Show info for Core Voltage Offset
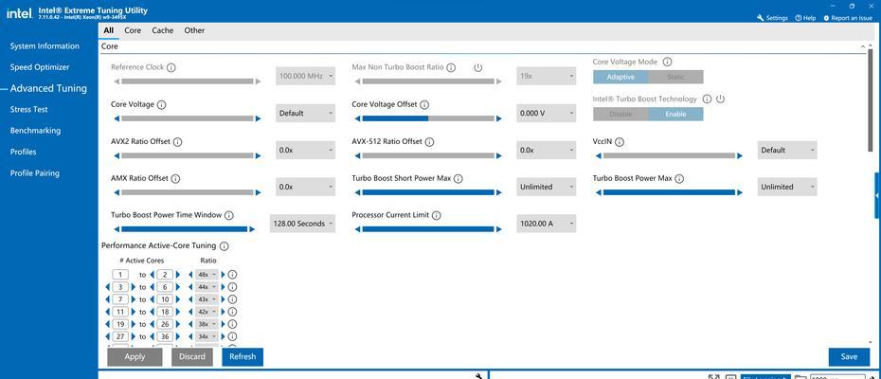Screen dimensions: 881x379 [424, 104]
